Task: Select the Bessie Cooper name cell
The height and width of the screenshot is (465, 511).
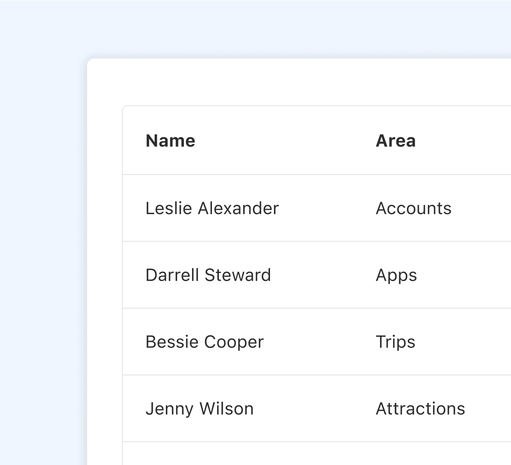Action: pyautogui.click(x=204, y=342)
